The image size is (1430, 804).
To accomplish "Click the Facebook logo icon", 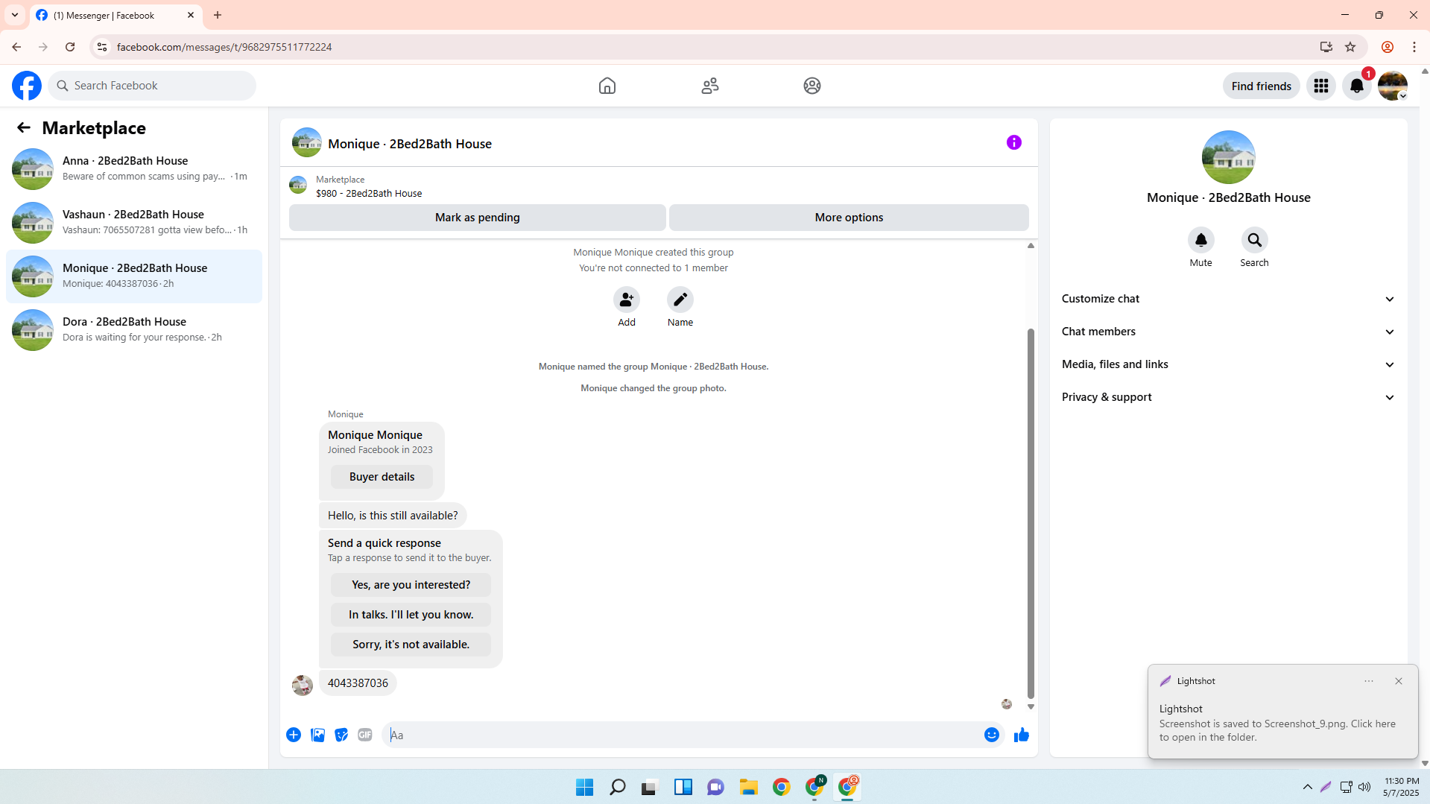I will point(27,86).
